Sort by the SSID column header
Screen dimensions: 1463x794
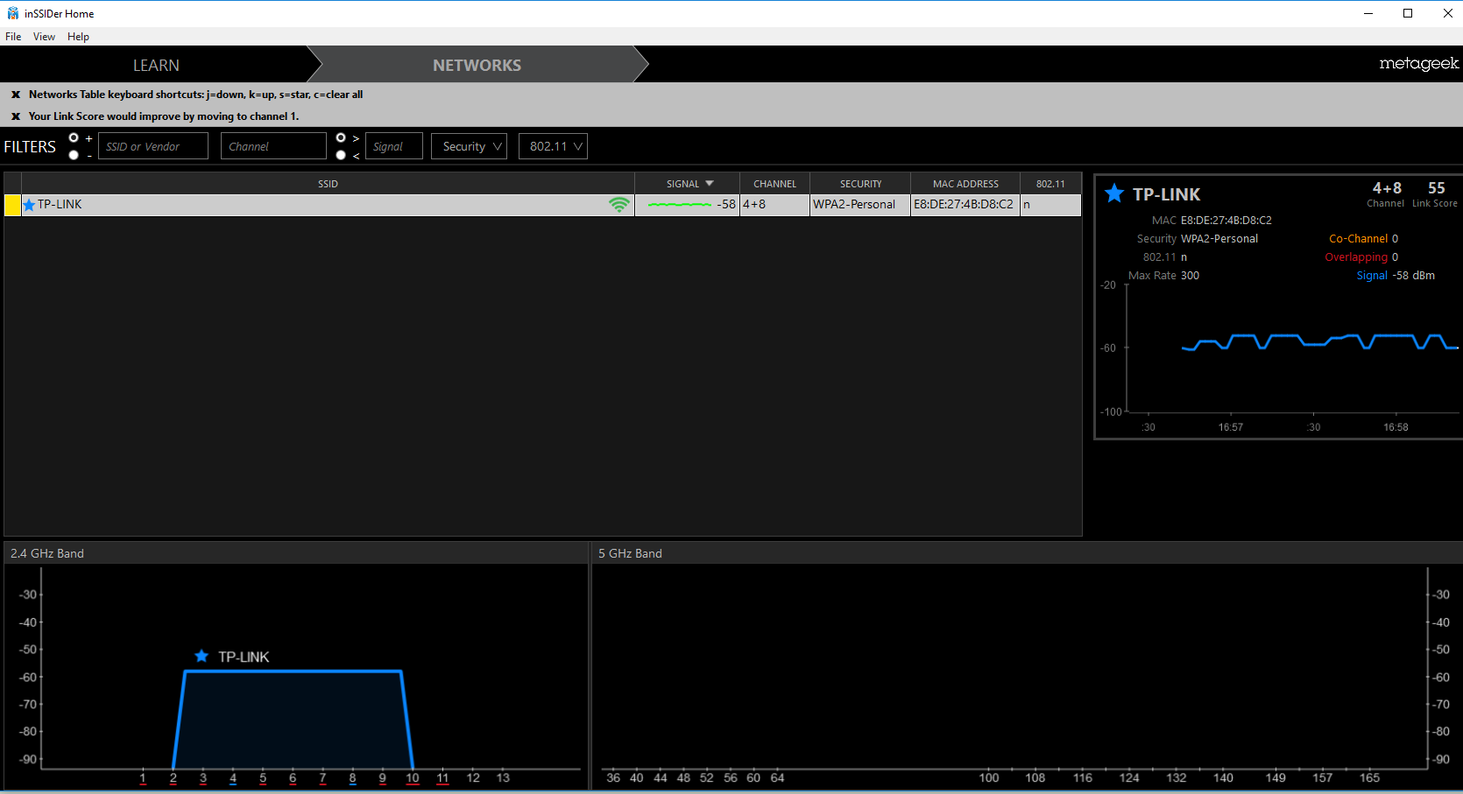328,184
